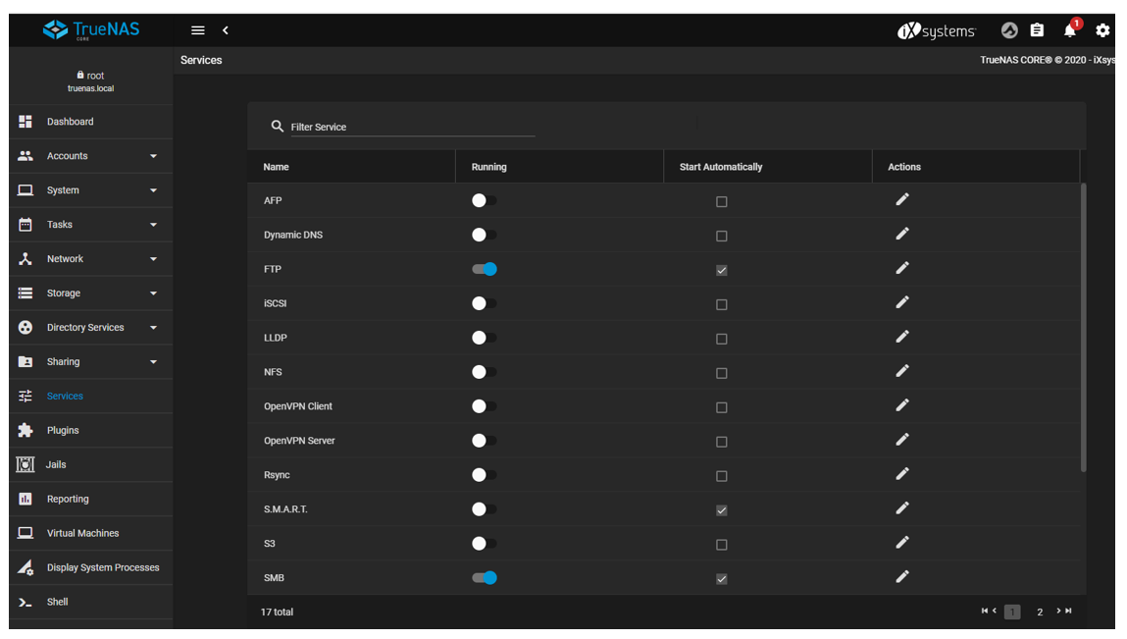Expand the Storage menu arrow

(153, 293)
